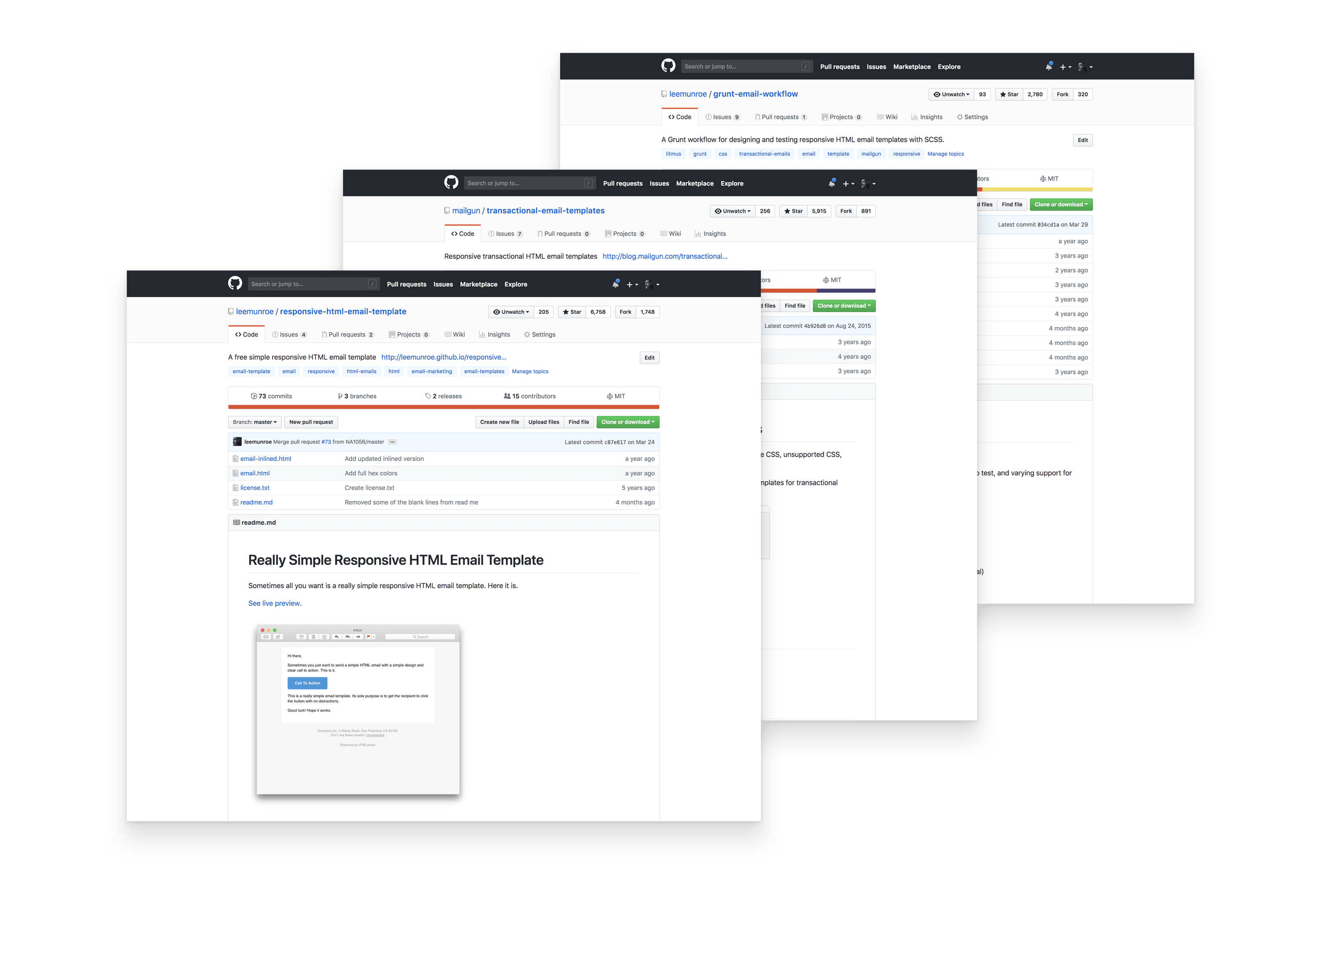Open Unwatch dropdown on responsive-html-email-template
This screenshot has height=964, width=1321.
coord(510,312)
